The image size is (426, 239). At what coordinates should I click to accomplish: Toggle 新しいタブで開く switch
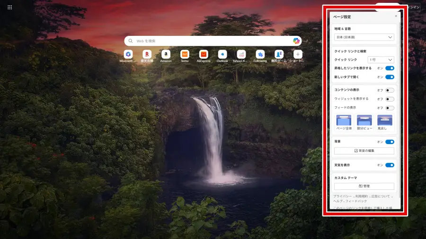point(390,77)
